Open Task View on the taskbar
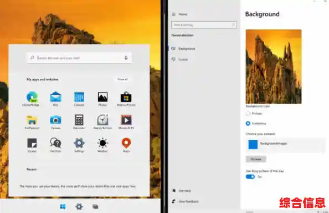The width and height of the screenshot is (329, 213). coord(95,207)
